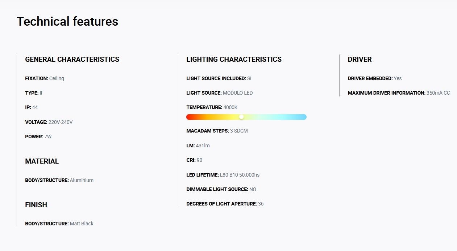Select the Aluminium body/structure value
This screenshot has width=457, height=251.
click(x=82, y=180)
